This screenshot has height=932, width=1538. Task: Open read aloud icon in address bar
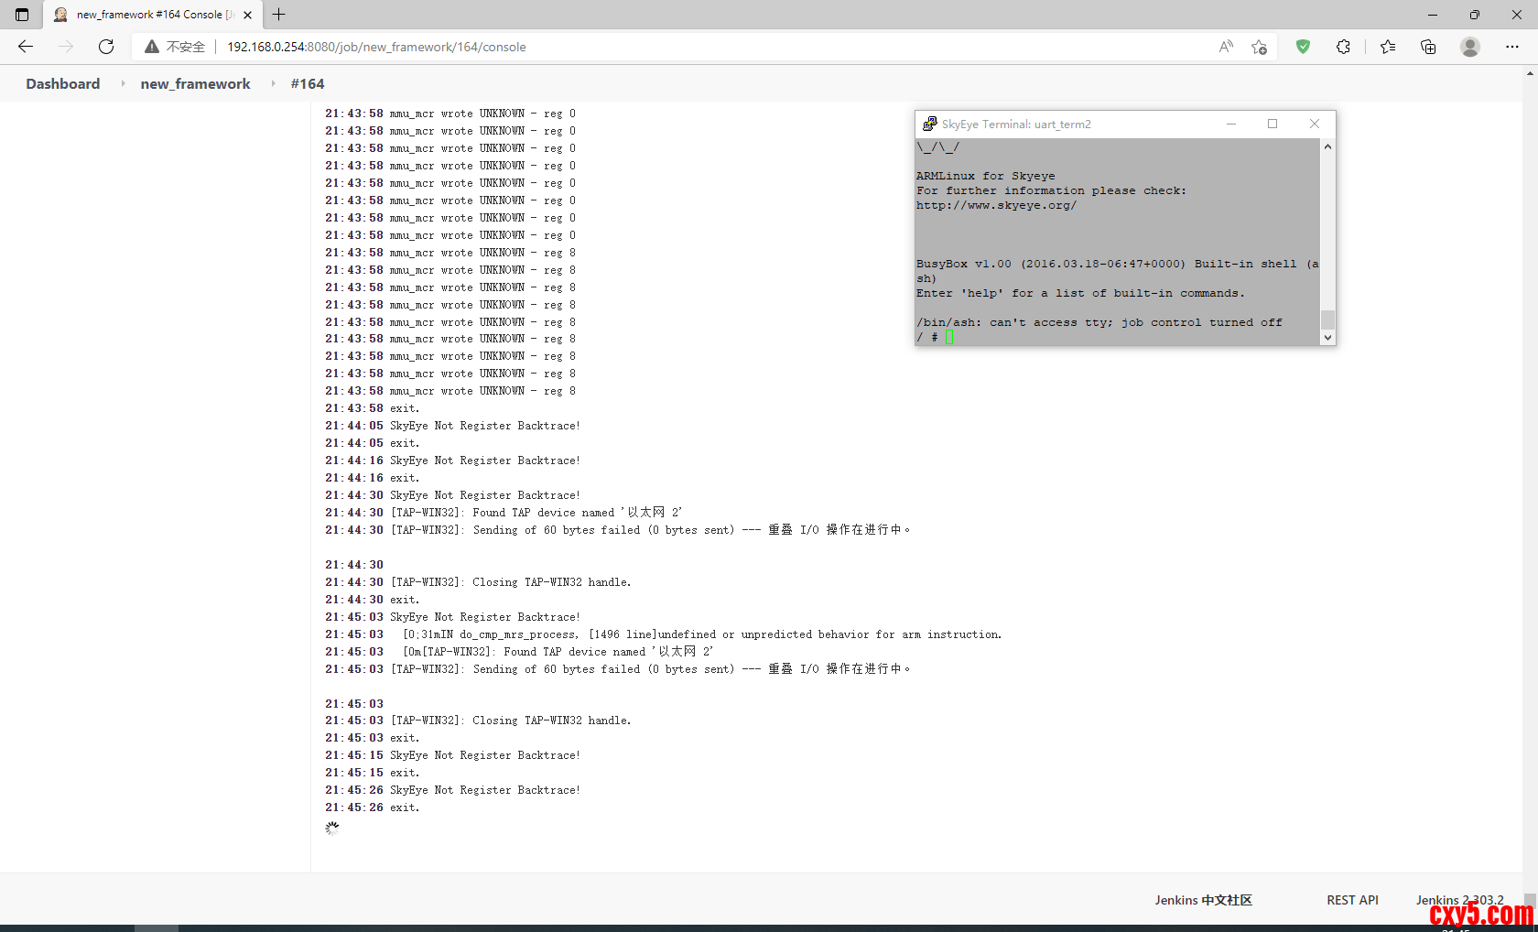[1226, 47]
